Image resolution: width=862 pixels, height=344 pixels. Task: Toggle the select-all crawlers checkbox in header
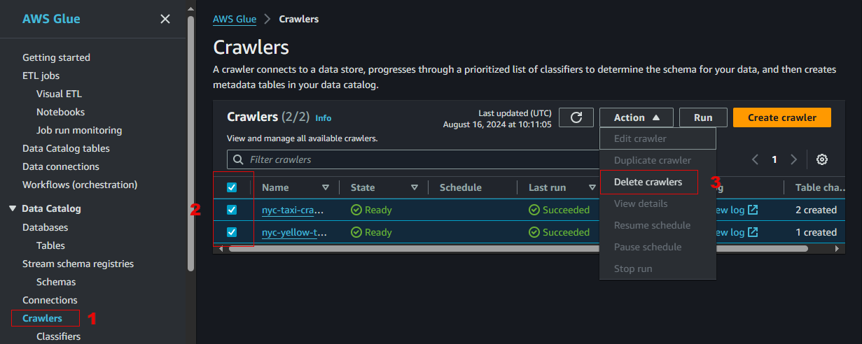point(232,187)
